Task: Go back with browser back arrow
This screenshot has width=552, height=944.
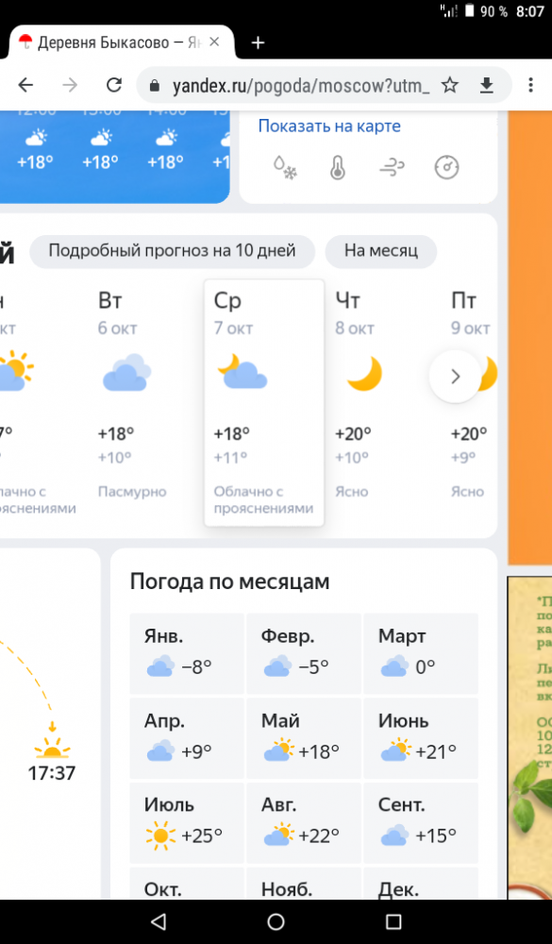Action: coord(25,86)
